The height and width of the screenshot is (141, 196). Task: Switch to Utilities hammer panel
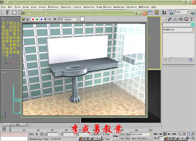(192, 19)
